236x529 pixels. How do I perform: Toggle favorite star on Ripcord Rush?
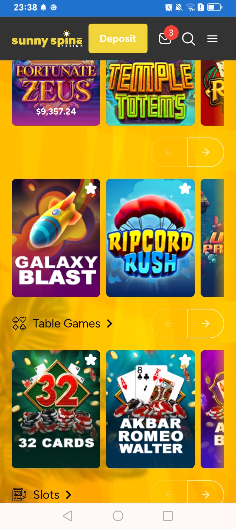pyautogui.click(x=185, y=189)
